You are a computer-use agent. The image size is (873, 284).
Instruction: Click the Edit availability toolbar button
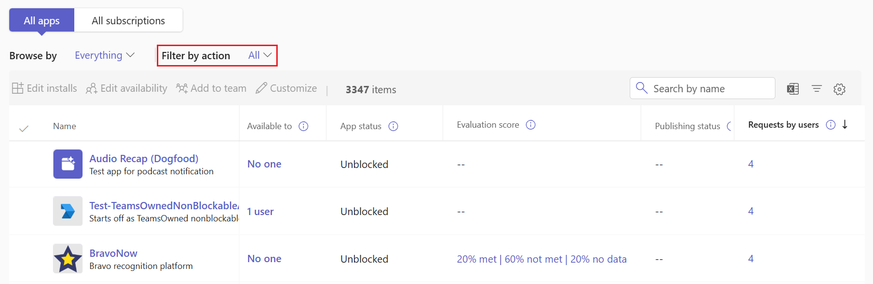127,88
